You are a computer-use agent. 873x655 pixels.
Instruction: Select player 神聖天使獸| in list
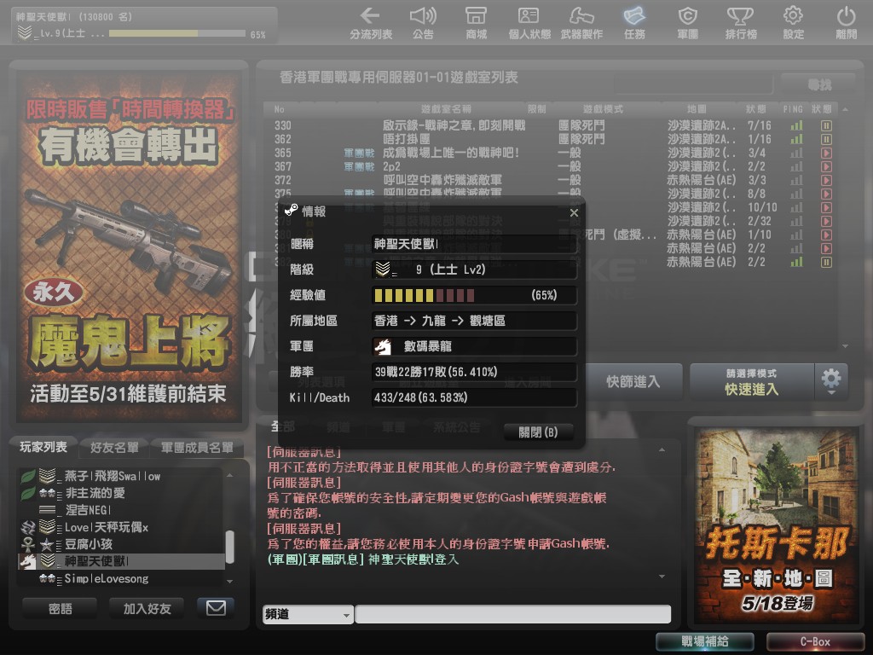tap(121, 561)
